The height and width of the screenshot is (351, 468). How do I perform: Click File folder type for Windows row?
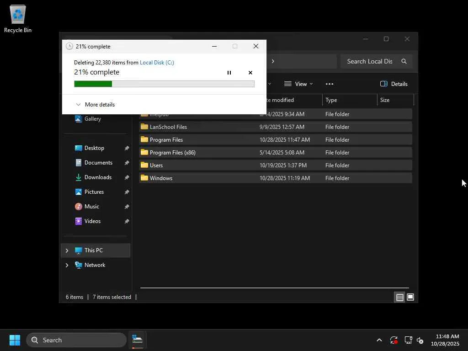(337, 178)
